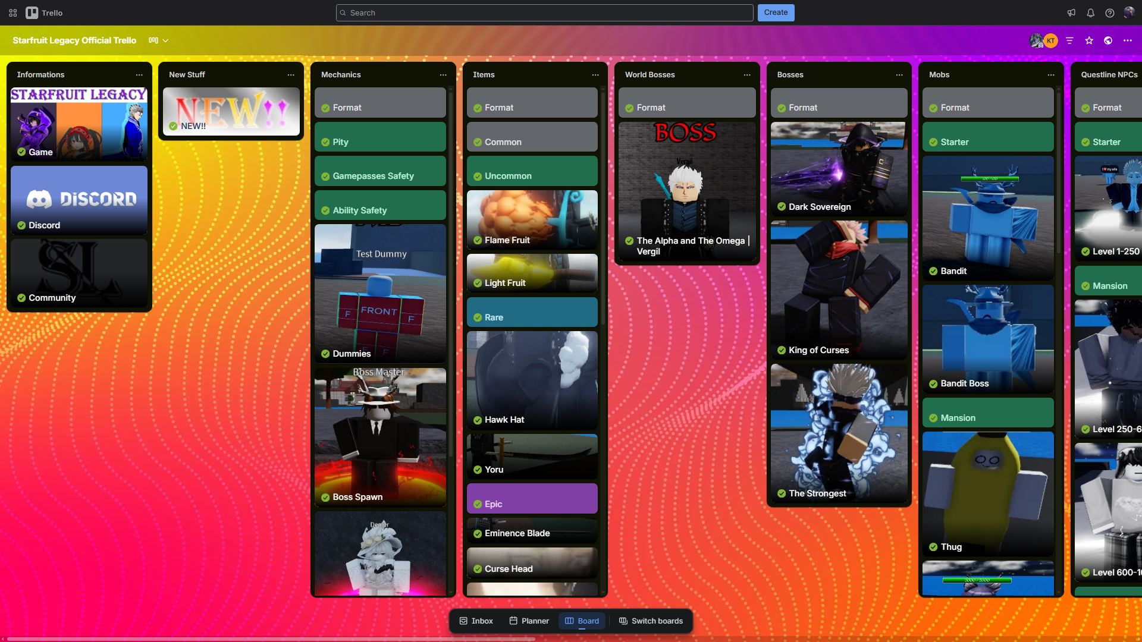Toggle the complete check on Flame Fruit card
1142x642 pixels.
[478, 240]
